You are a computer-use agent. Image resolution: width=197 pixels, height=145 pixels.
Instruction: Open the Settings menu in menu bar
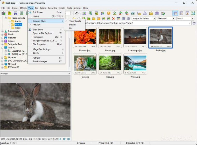coord(77,8)
